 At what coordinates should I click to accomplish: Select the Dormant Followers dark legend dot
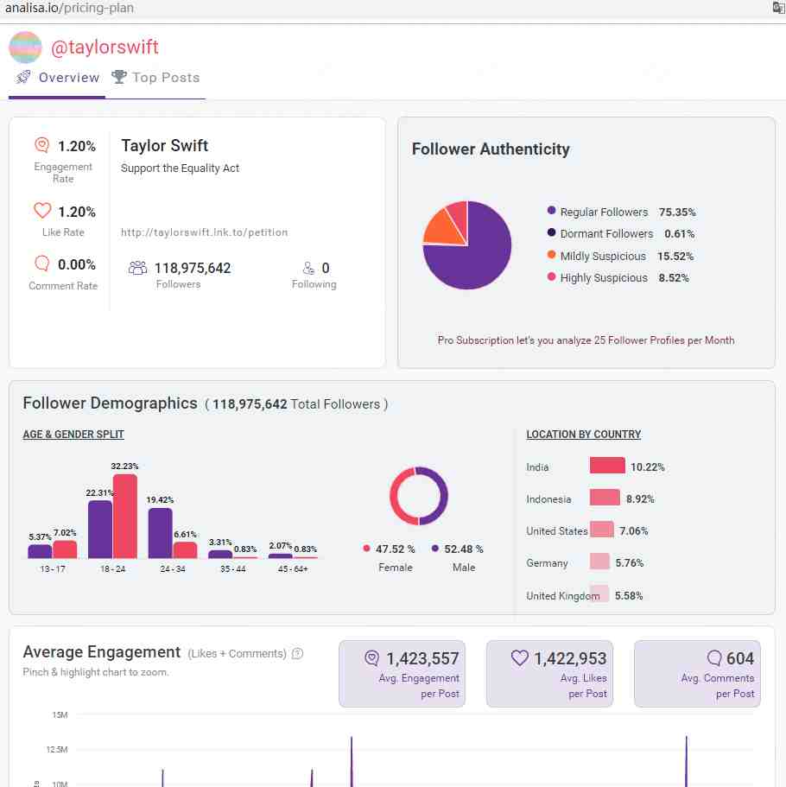point(551,232)
